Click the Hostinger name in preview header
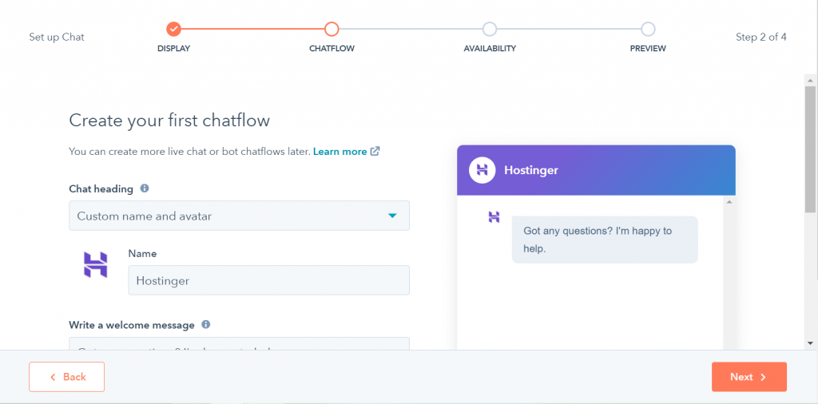Image resolution: width=818 pixels, height=404 pixels. pos(531,170)
